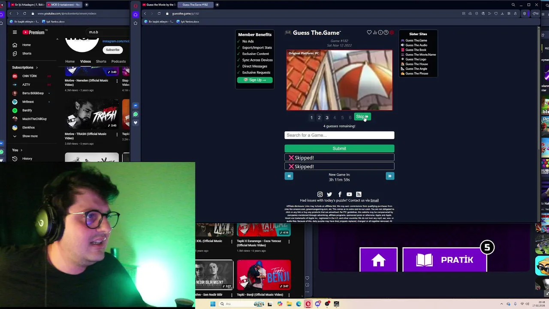Switch to the channel Home tab
The image size is (549, 309).
pyautogui.click(x=69, y=61)
